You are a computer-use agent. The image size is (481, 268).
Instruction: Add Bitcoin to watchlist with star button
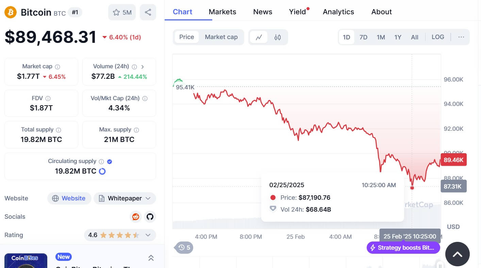122,13
